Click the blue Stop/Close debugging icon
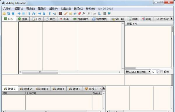The width and height of the screenshot is (175, 112). tap(13, 14)
